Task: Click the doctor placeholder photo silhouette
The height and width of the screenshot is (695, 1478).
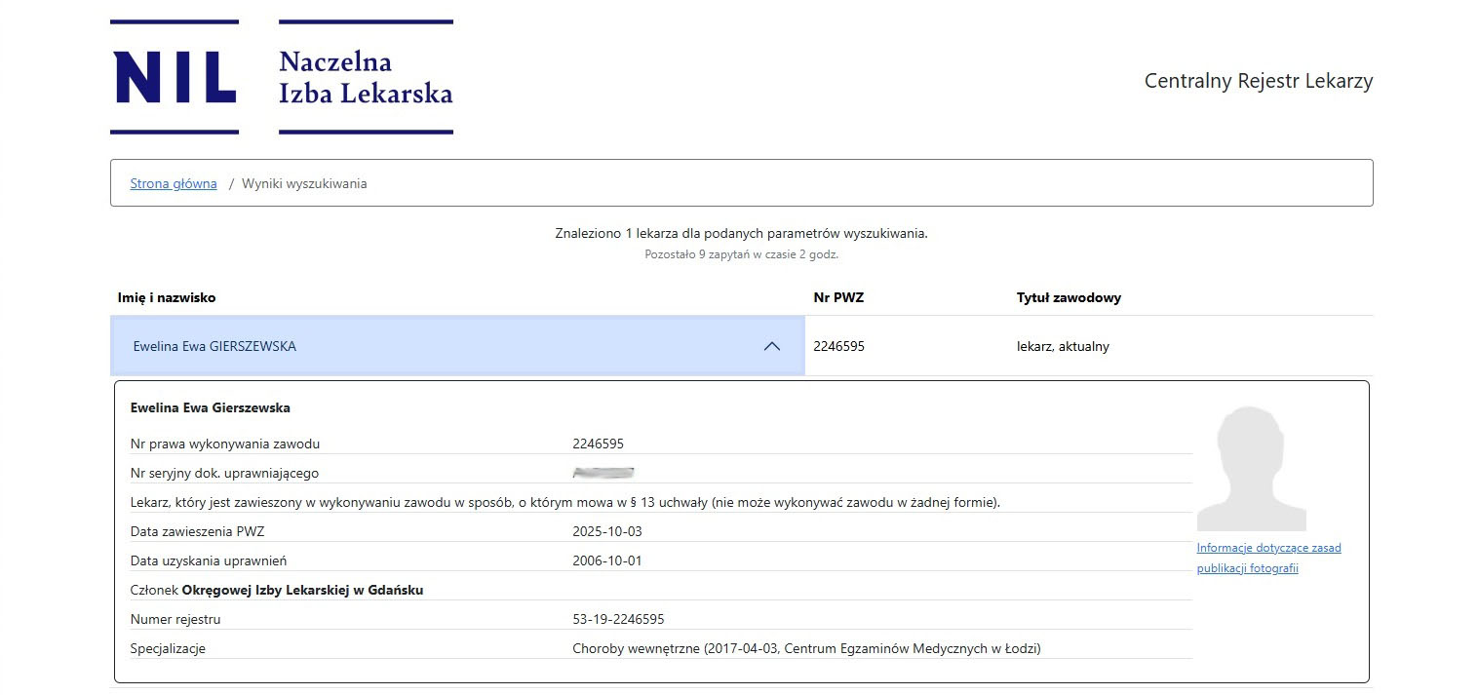Action: click(x=1251, y=469)
